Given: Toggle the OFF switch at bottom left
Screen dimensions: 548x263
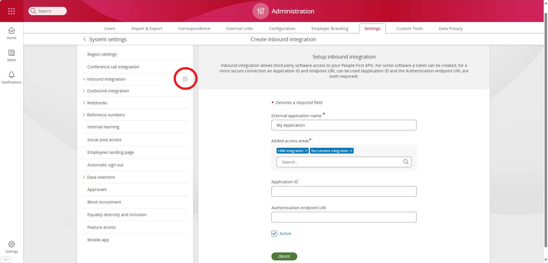Looking at the screenshot, I should pyautogui.click(x=6, y=260).
